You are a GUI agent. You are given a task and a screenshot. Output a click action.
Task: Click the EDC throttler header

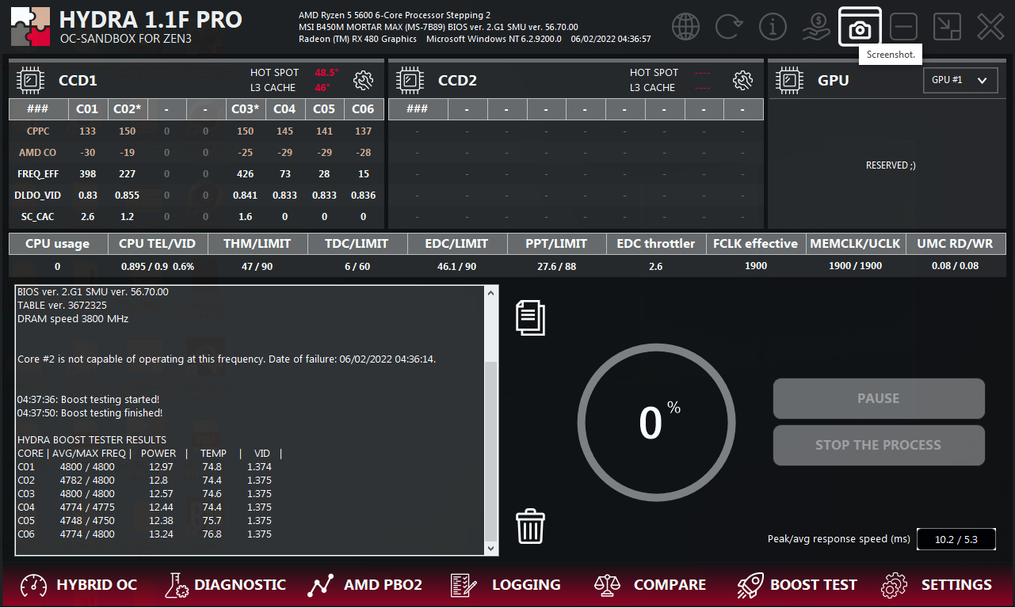(656, 244)
